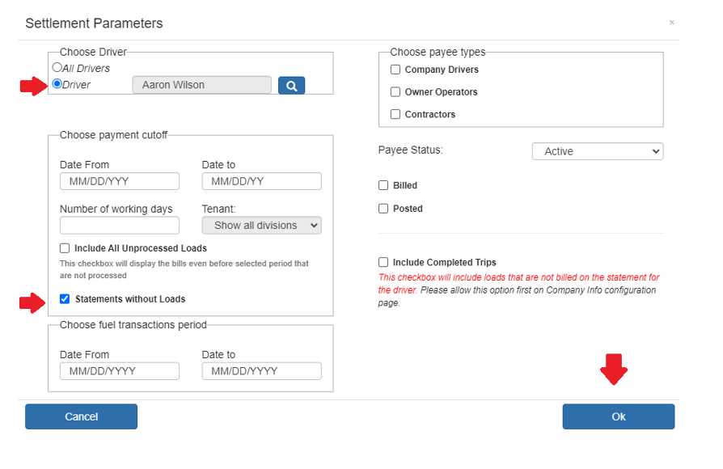Tick the Contractors payee type
Screen dimensions: 723x469
point(395,114)
